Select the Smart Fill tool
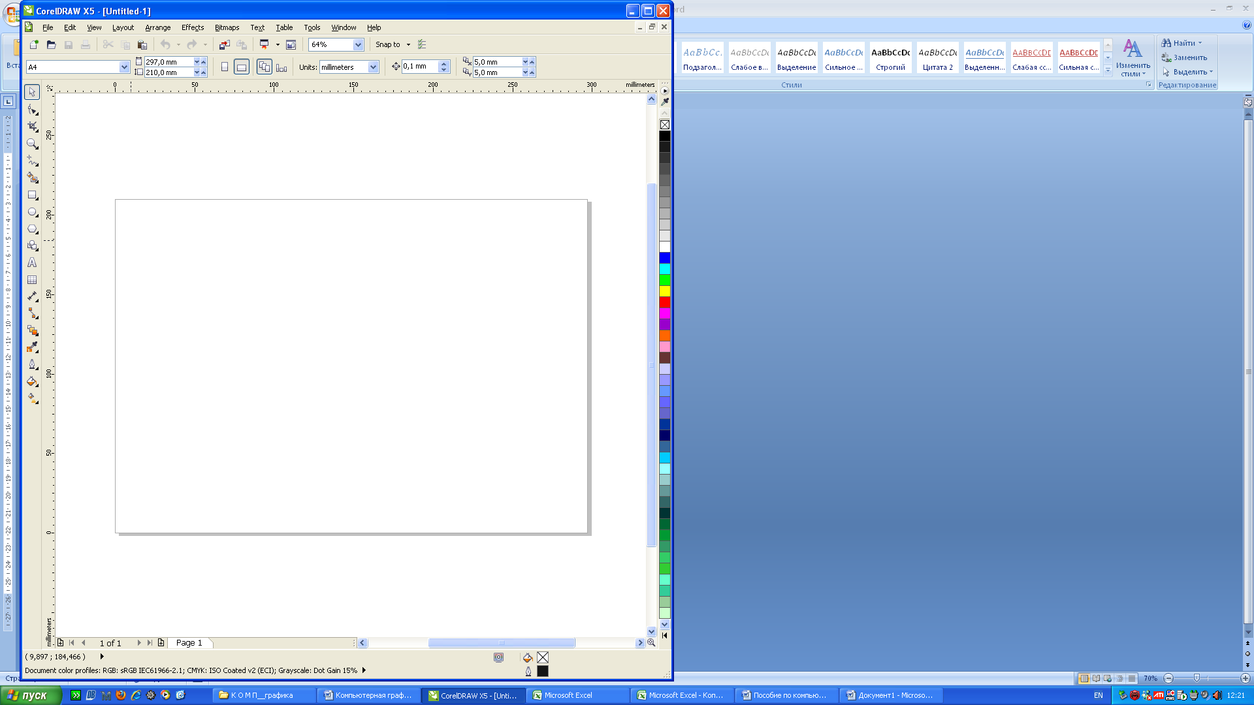 tap(32, 178)
